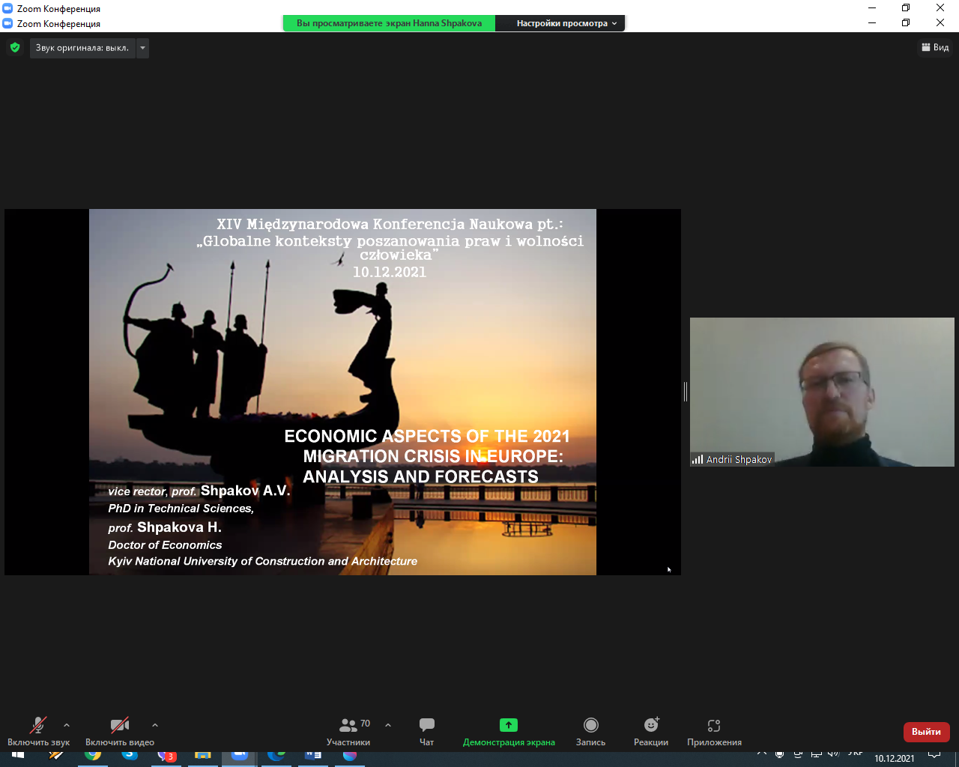Expand video options arrow beside camera
The height and width of the screenshot is (767, 959).
point(155,725)
